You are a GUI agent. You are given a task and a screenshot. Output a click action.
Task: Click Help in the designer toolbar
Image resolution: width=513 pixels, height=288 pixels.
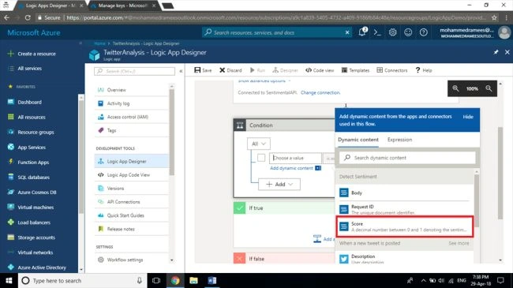point(424,70)
